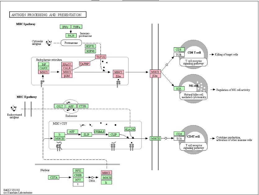Click the pink ERp57 gene box
259x195 pixels.
pos(67,64)
